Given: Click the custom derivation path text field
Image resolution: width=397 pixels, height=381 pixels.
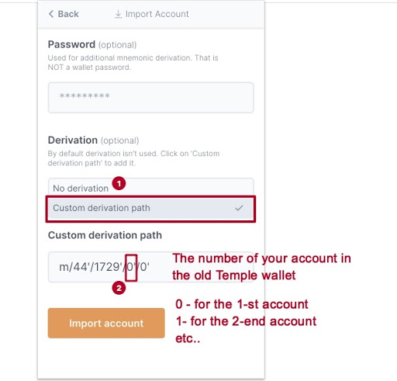Looking at the screenshot, I should tap(150, 267).
